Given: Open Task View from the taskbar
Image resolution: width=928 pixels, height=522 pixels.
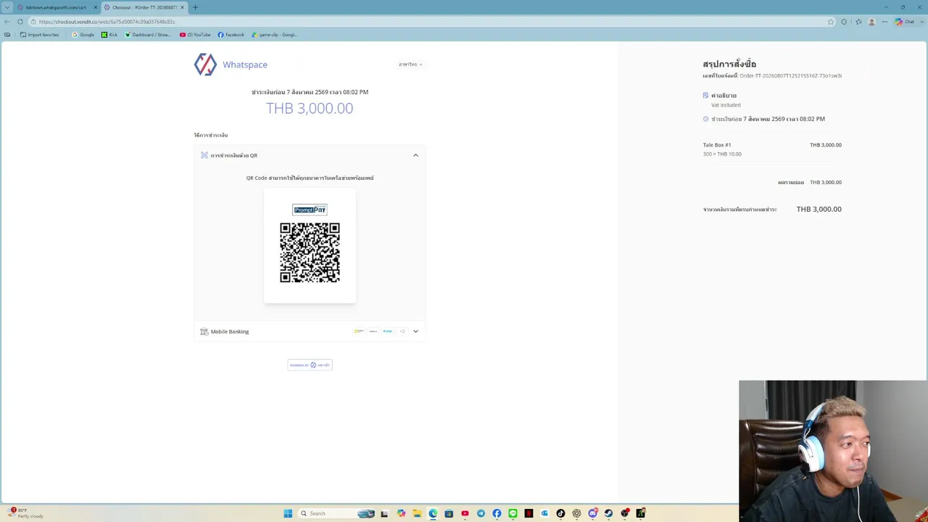Looking at the screenshot, I should pos(384,513).
